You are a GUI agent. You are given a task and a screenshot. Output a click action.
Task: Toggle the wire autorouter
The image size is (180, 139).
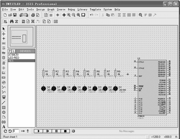(x=5, y=22)
